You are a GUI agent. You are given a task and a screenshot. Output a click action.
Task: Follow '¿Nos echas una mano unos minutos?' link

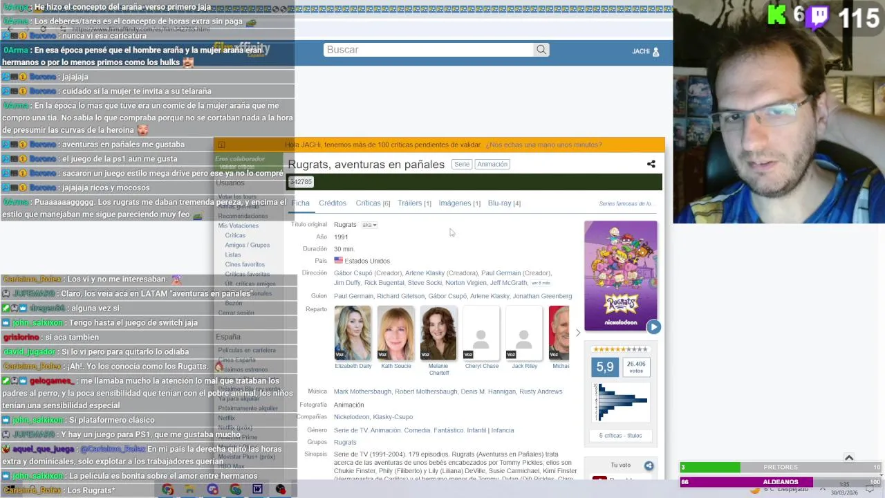[x=543, y=145]
